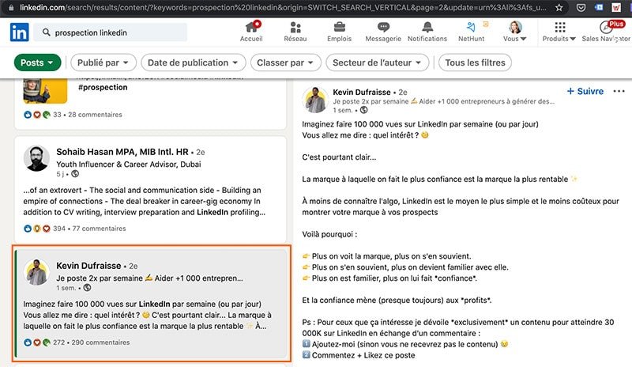The height and width of the screenshot is (367, 632).
Task: Click globe visibility icon on Sohaib's post
Action: point(75,174)
